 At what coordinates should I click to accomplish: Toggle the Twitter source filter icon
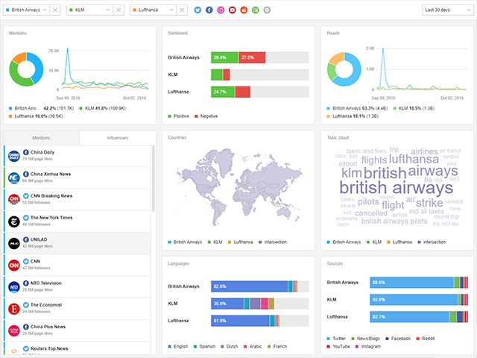coord(198,10)
